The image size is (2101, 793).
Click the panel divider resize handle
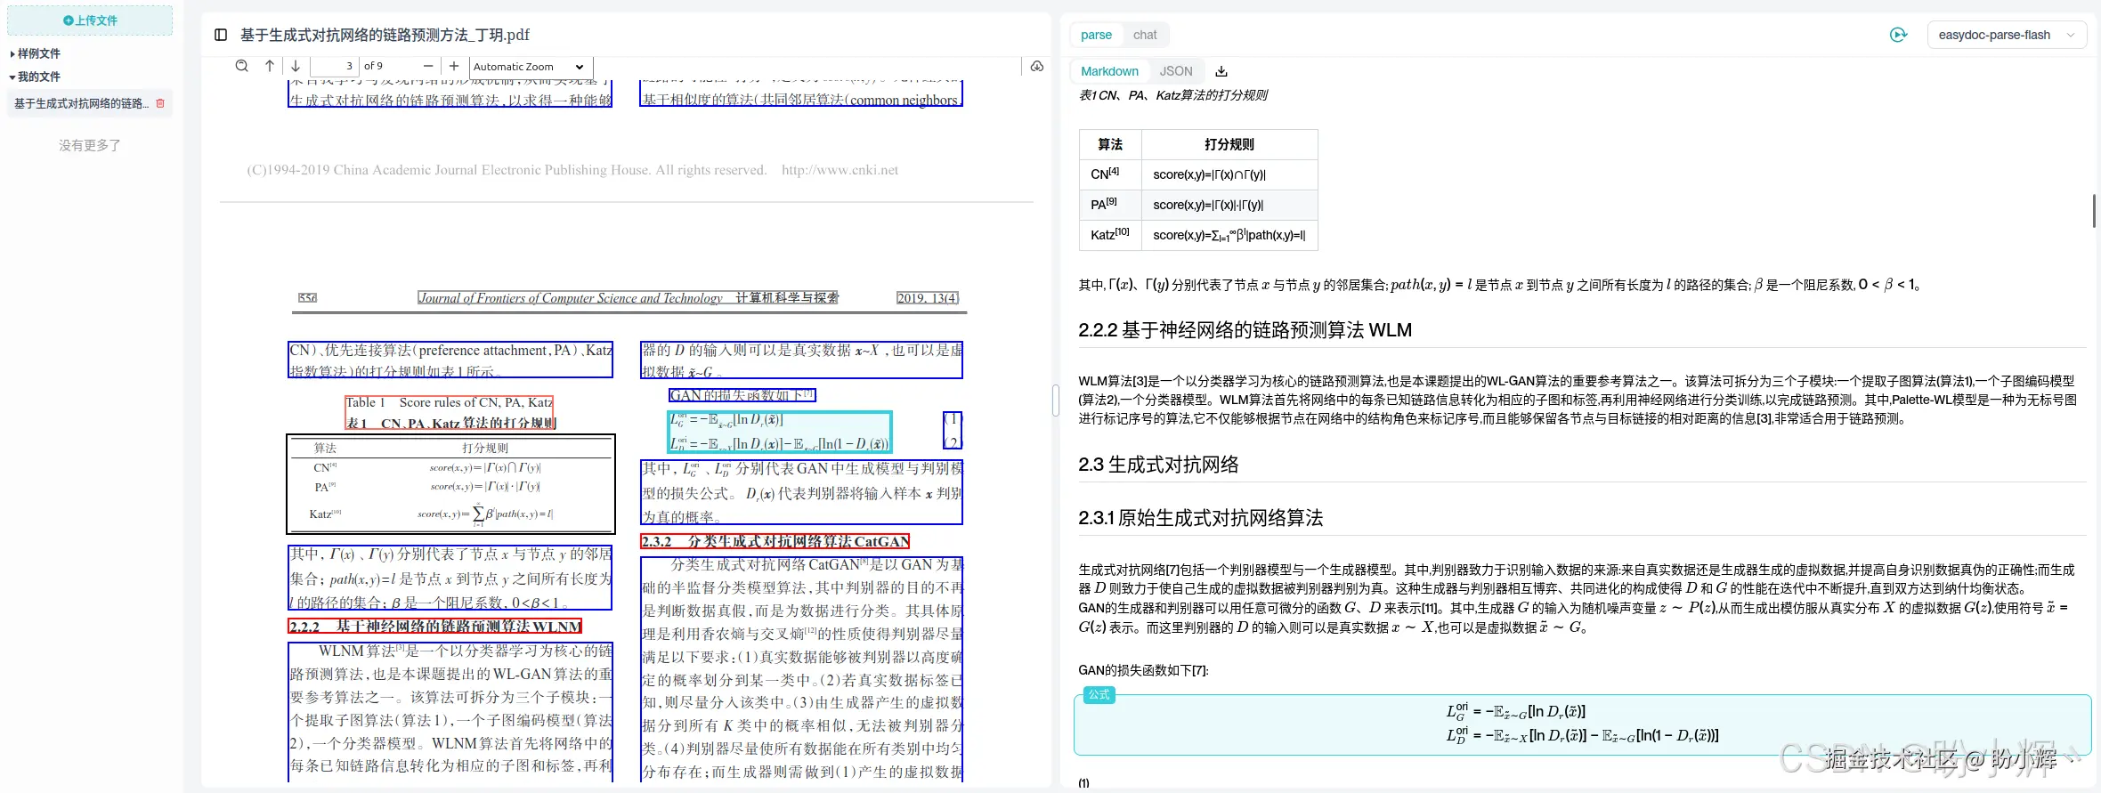pos(1056,401)
